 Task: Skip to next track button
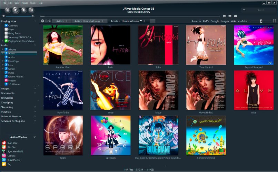click(x=31, y=10)
